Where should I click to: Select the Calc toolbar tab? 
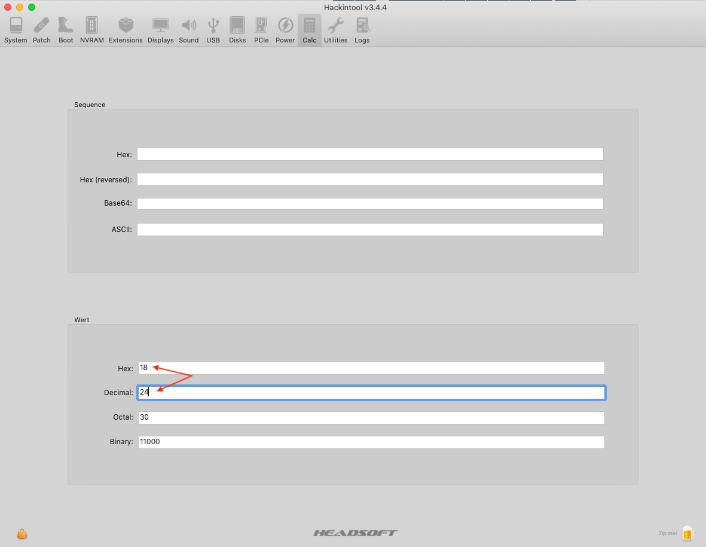click(x=309, y=30)
